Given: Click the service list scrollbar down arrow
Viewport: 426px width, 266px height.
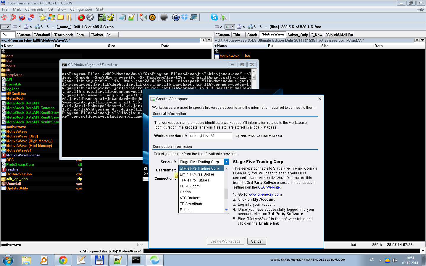Looking at the screenshot, I should click(226, 210).
